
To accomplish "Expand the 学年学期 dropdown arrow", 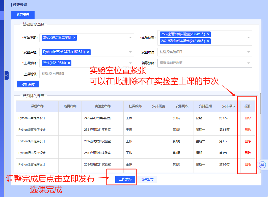I will (x=130, y=38).
